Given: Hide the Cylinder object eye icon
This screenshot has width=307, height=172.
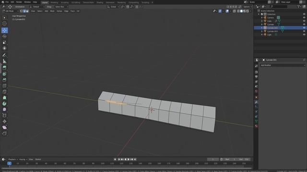Looking at the screenshot, I should click(304, 24).
